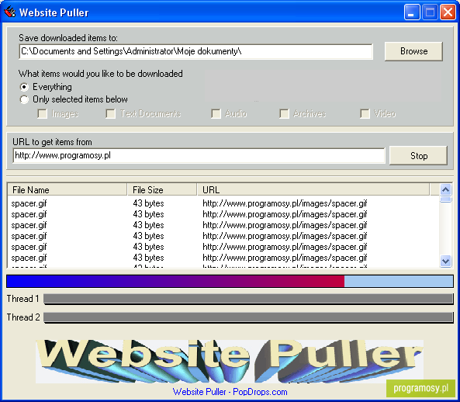The width and height of the screenshot is (460, 402).
Task: Enable the Video checkbox
Action: [x=365, y=114]
